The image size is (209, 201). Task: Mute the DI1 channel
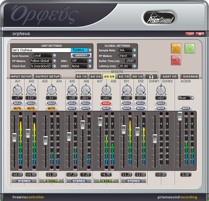point(127,109)
